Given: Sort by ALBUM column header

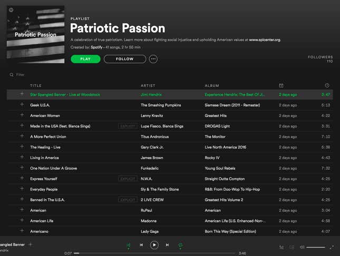Looking at the screenshot, I should (212, 86).
